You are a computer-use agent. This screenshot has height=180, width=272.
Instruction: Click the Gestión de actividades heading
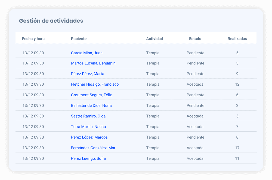coord(51,21)
